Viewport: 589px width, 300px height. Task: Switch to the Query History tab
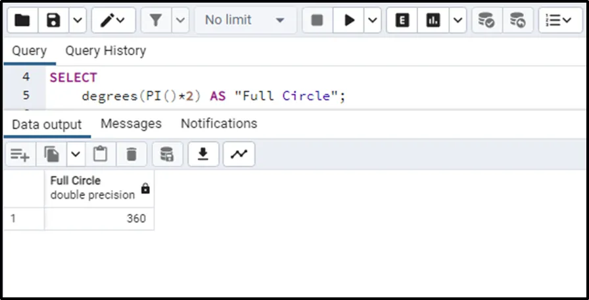pyautogui.click(x=105, y=51)
